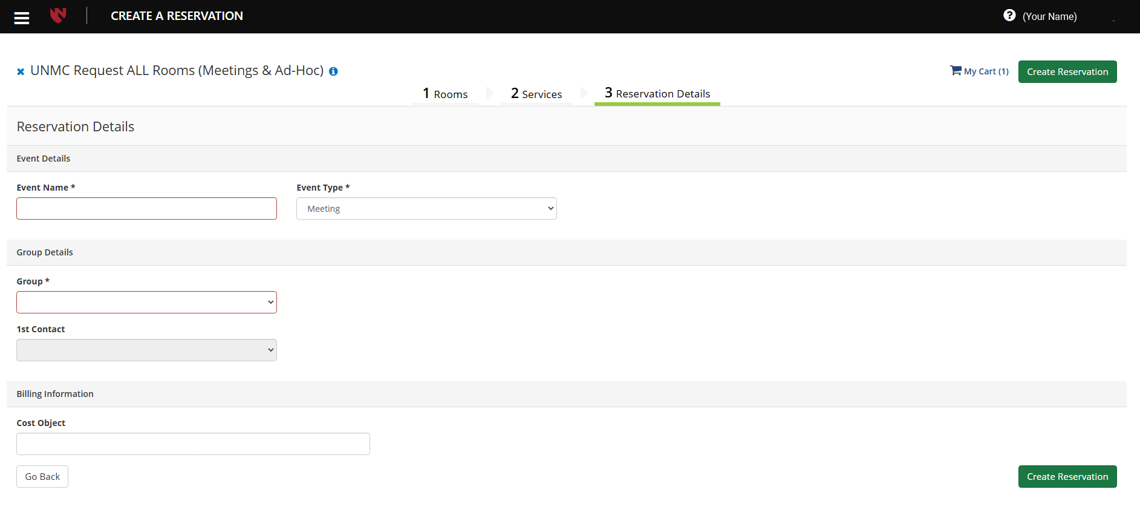Image resolution: width=1140 pixels, height=518 pixels.
Task: Switch to step 2 Services tab
Action: [536, 94]
